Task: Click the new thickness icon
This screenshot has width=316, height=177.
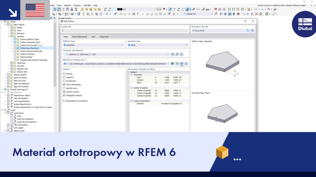Action: [173, 54]
